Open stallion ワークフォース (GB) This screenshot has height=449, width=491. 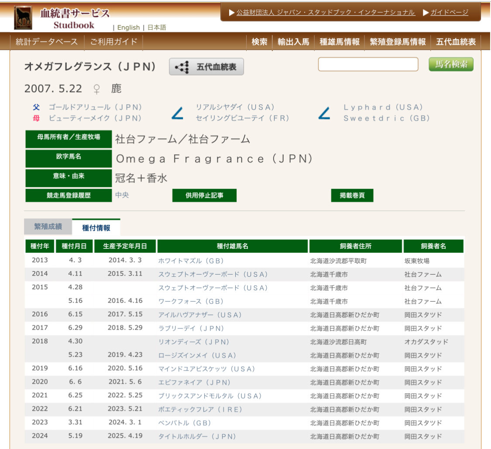(x=191, y=301)
